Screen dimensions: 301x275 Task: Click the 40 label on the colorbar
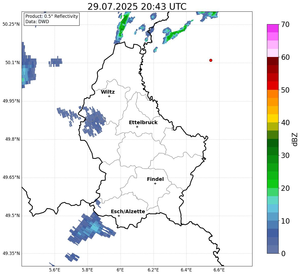[285, 123]
